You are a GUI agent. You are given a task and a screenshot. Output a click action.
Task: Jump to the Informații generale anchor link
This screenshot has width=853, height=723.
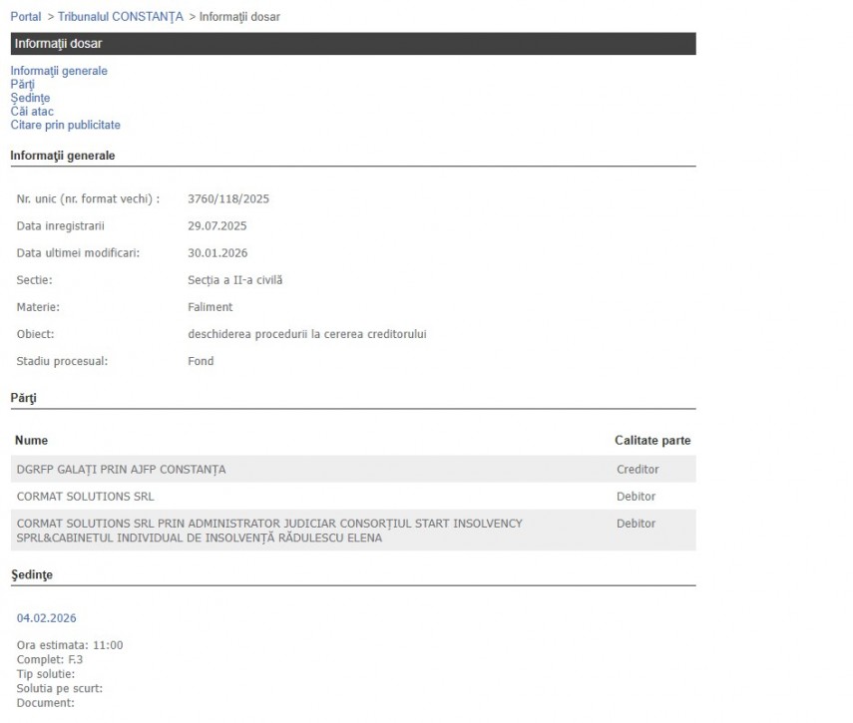pyautogui.click(x=59, y=71)
